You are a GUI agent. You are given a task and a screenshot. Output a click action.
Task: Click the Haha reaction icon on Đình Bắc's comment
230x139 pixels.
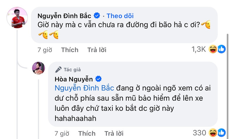click(213, 49)
